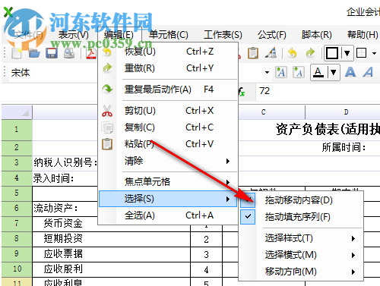
Task: Open the 表示(V) menu
Action: pos(74,35)
